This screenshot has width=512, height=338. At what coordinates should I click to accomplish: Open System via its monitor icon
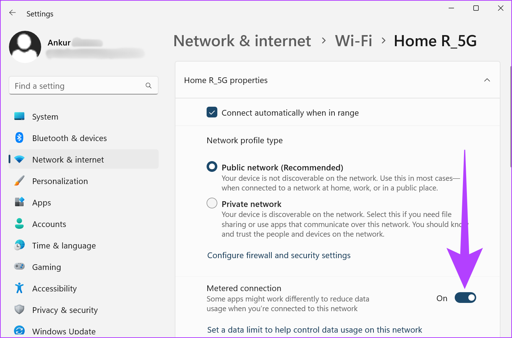19,116
